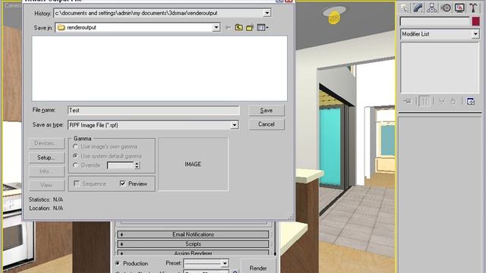This screenshot has height=273, width=486.
Task: Open the Utilities hammer icon tab
Action: [x=473, y=8]
